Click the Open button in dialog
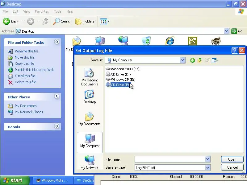The image size is (247, 185). 232,159
